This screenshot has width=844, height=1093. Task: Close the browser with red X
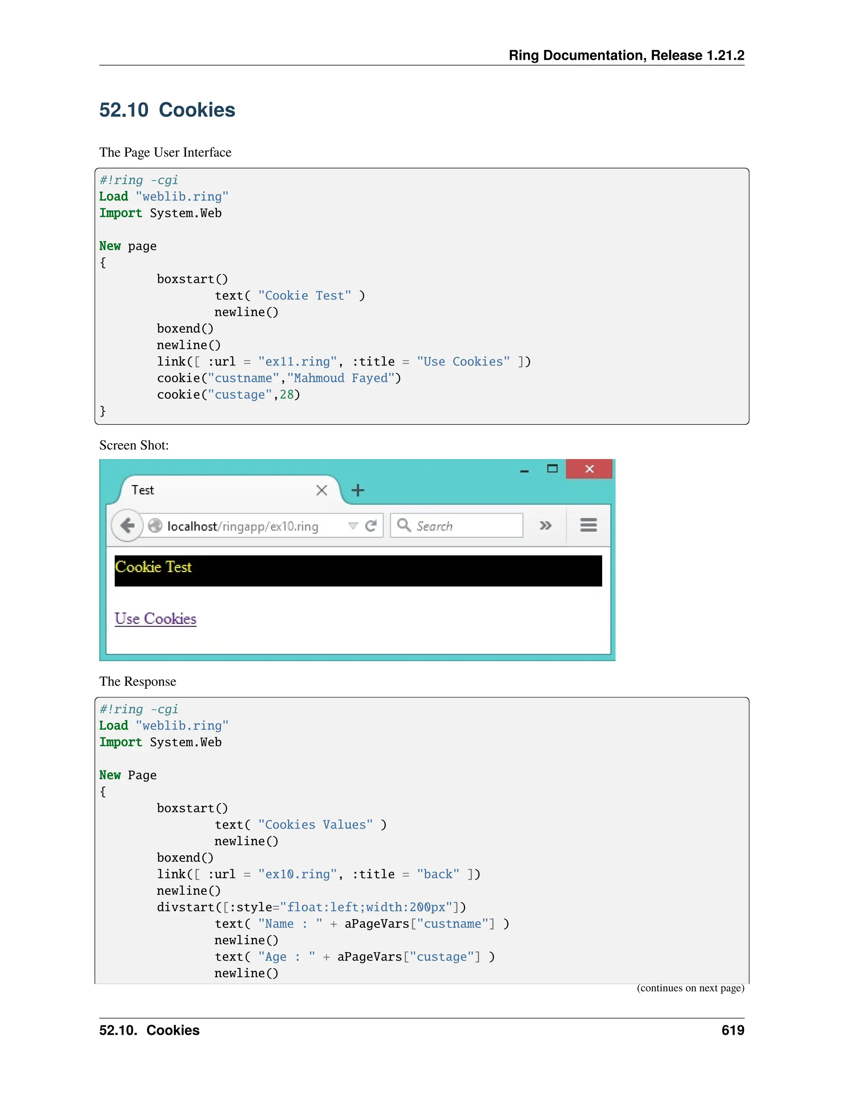[x=589, y=469]
